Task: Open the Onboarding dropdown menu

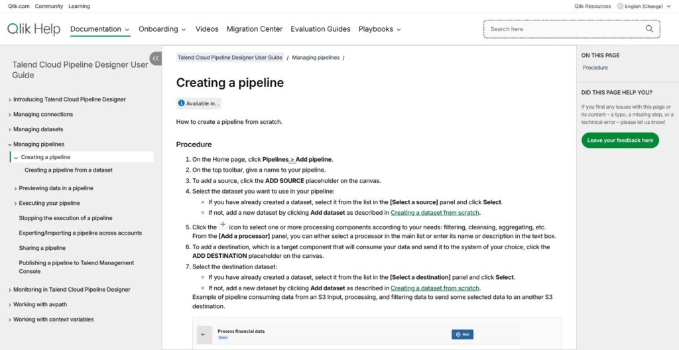Action: (x=162, y=29)
